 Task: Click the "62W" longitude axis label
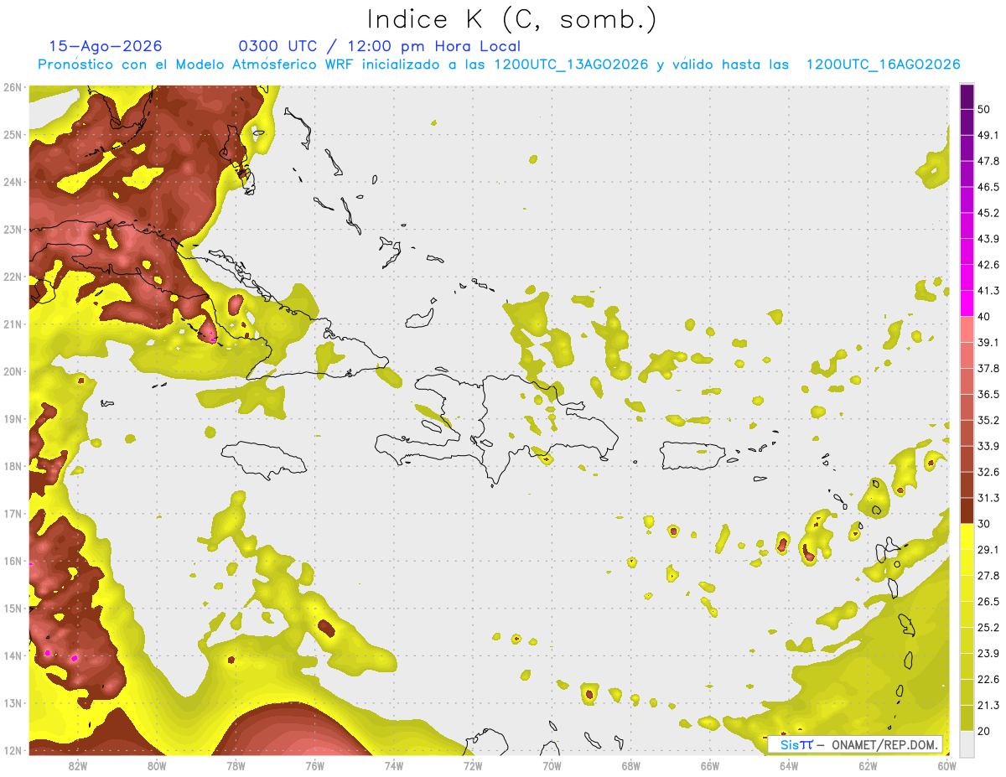point(868,765)
